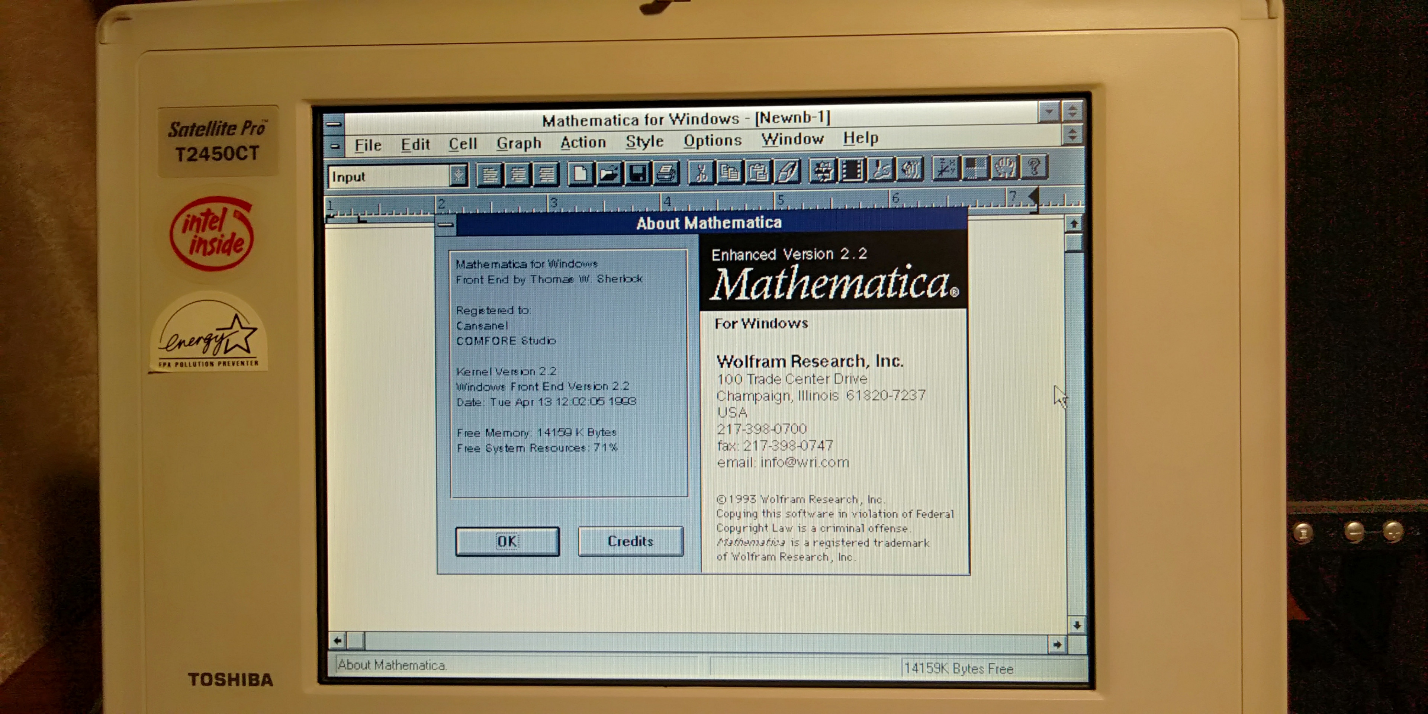Click the vertical scrollbar up arrow
1428x714 pixels.
(x=1074, y=224)
